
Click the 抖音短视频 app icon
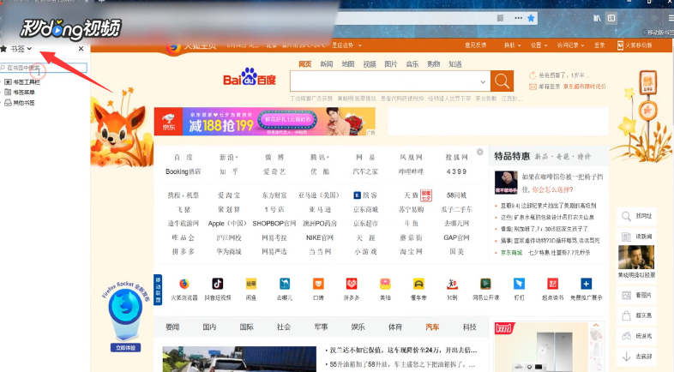(x=218, y=284)
